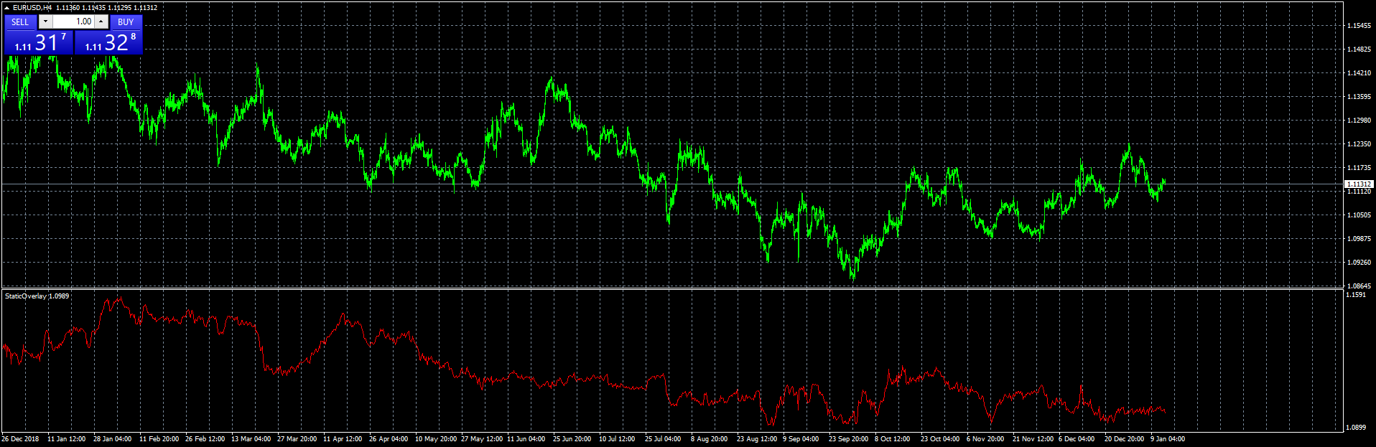The image size is (1376, 447).
Task: Click the 1.14210 price scale label
Action: [x=1359, y=73]
